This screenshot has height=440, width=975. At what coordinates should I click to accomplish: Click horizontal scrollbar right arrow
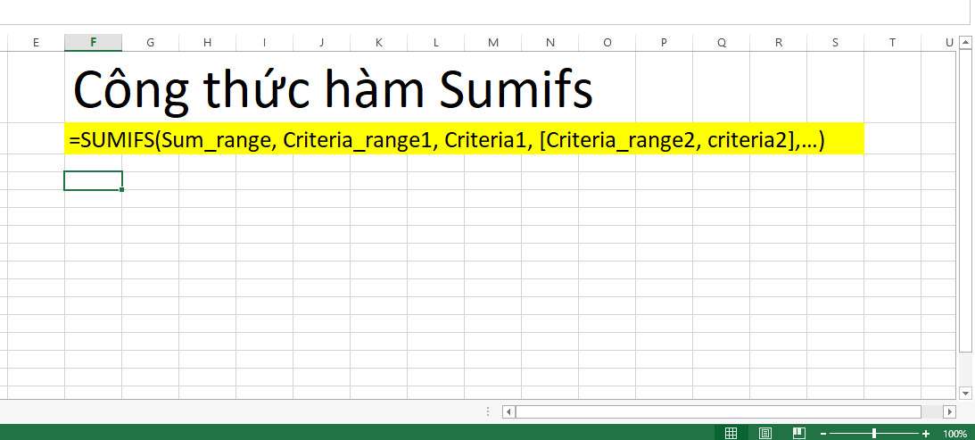[949, 412]
